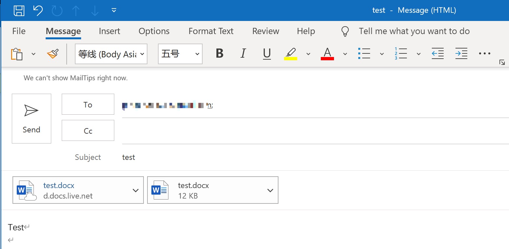Open the Help tab
Viewport: 509px width, 249px height.
point(306,31)
